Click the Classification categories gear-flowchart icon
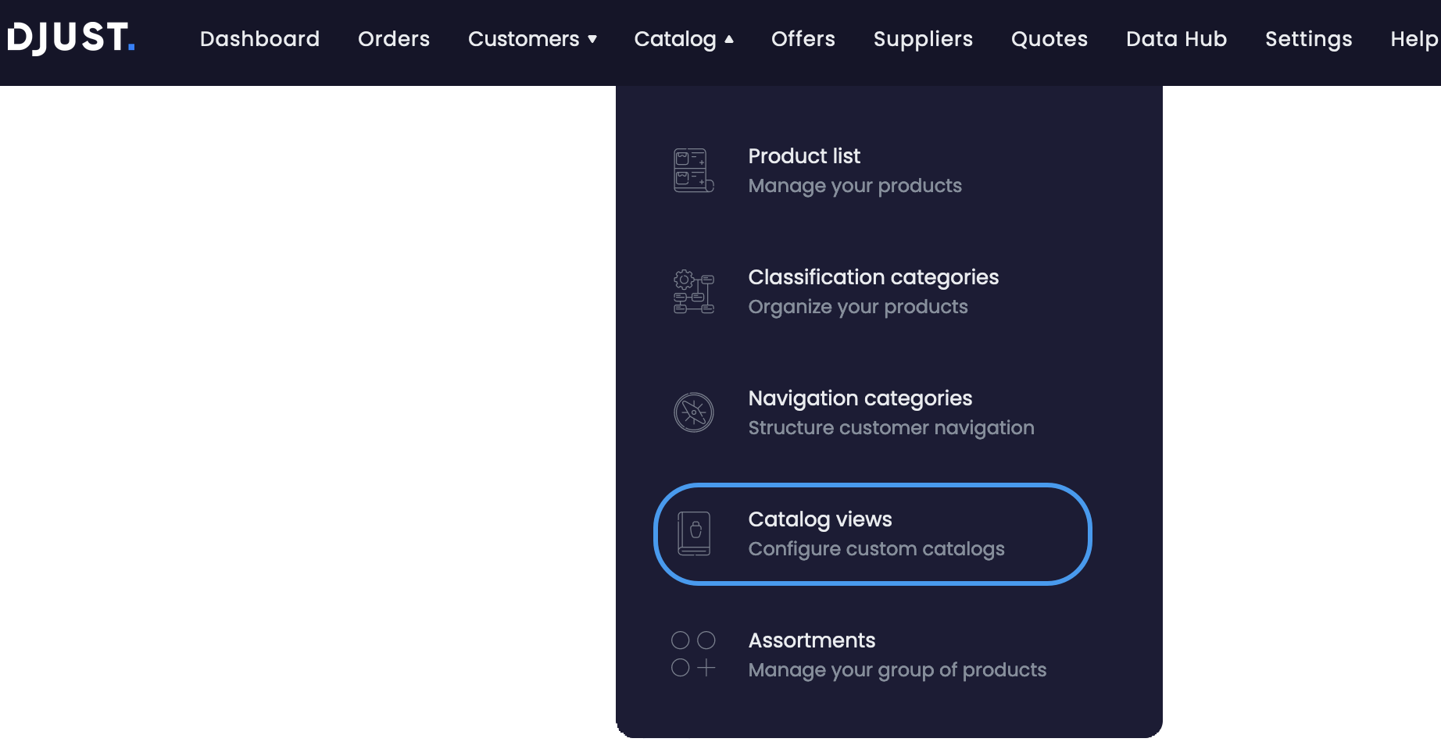This screenshot has width=1441, height=742. (692, 291)
